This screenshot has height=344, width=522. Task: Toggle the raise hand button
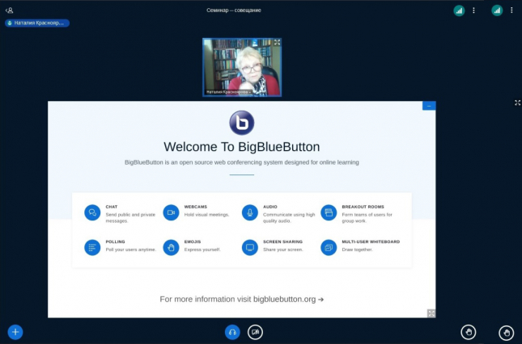pos(469,332)
